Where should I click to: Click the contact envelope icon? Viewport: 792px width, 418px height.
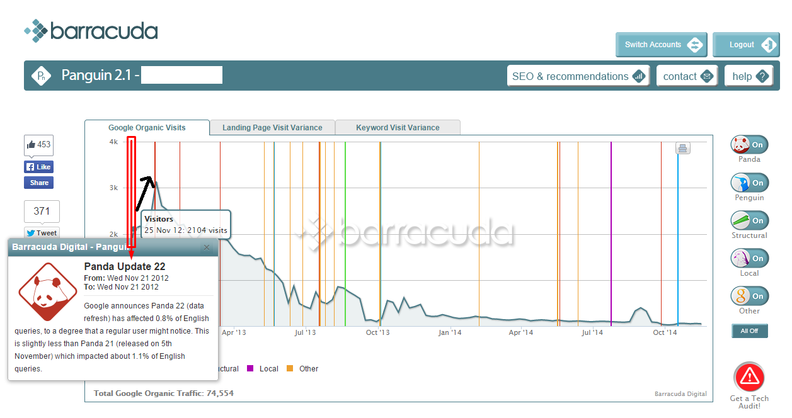pyautogui.click(x=707, y=76)
